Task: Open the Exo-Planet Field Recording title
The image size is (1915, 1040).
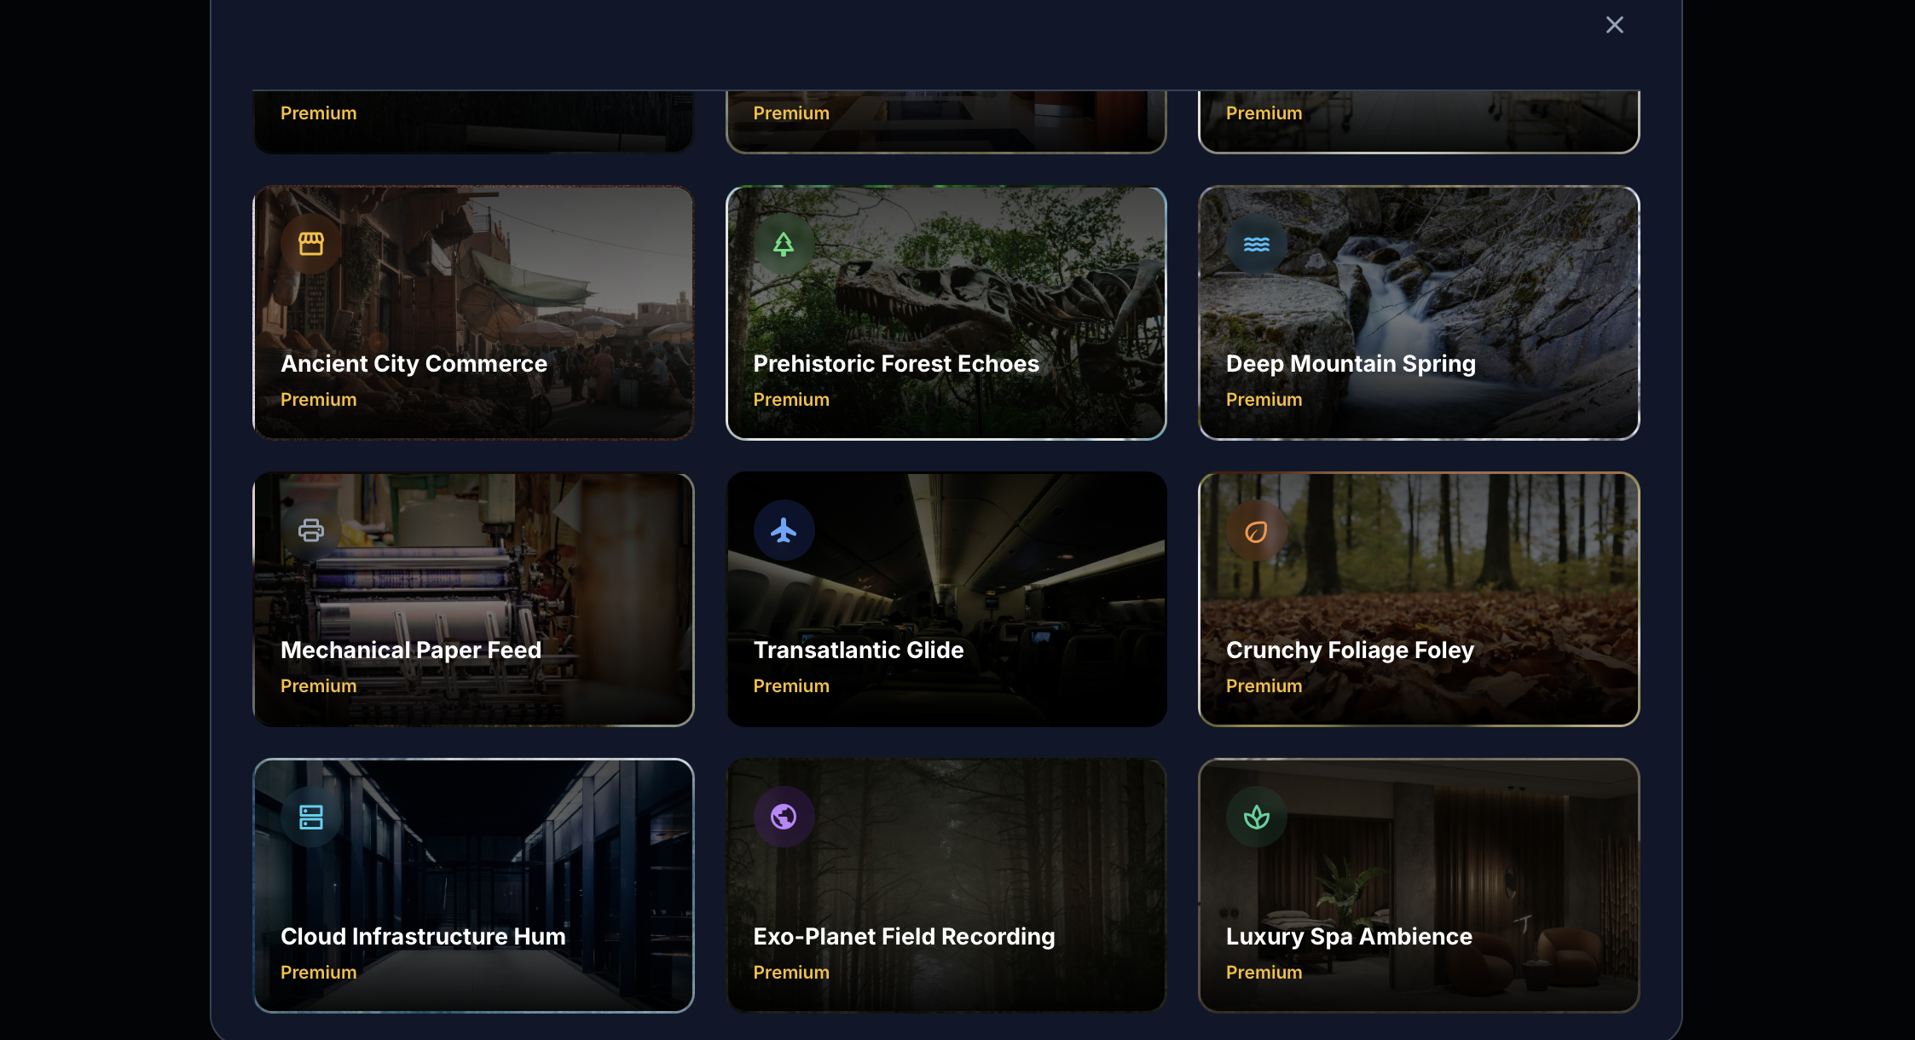Action: click(904, 936)
